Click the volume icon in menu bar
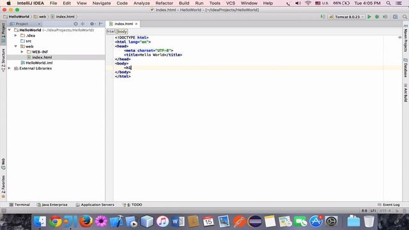Viewport: 409px width, 230px height. coord(298,3)
